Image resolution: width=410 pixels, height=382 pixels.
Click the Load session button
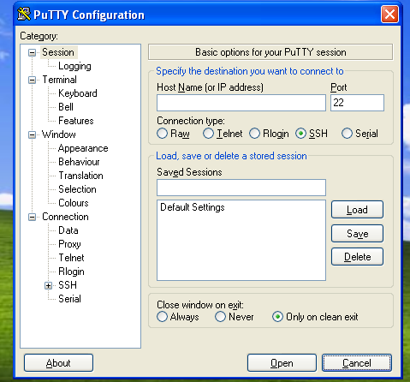[357, 210]
